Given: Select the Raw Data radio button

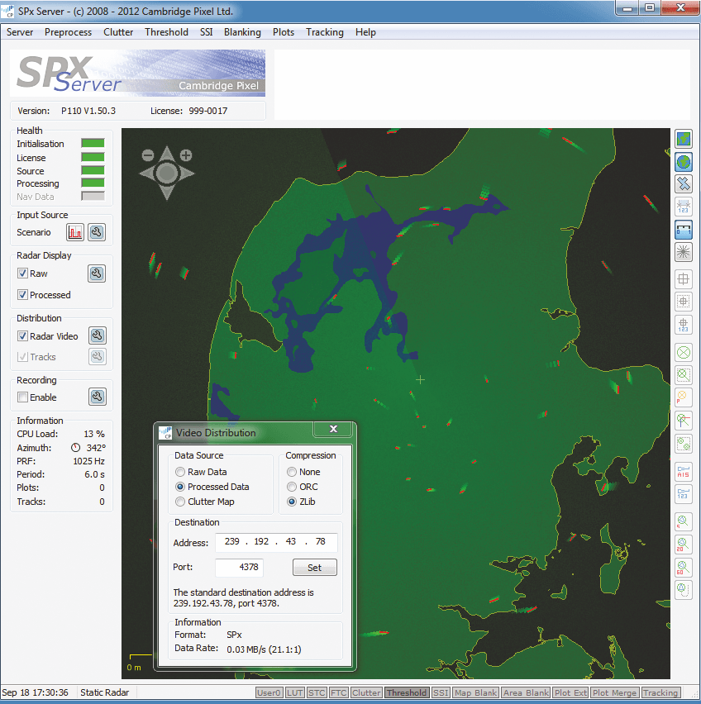Looking at the screenshot, I should tap(180, 472).
